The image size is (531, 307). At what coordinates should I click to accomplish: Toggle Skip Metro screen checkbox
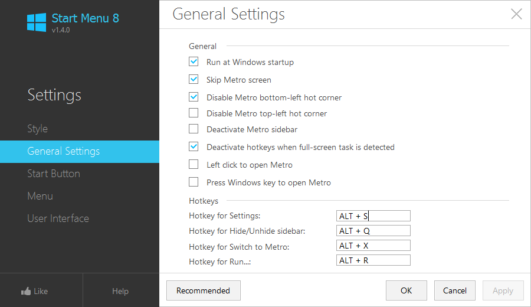click(194, 79)
